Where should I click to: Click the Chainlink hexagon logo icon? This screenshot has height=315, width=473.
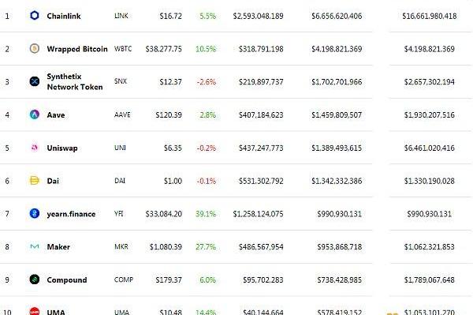coord(35,16)
